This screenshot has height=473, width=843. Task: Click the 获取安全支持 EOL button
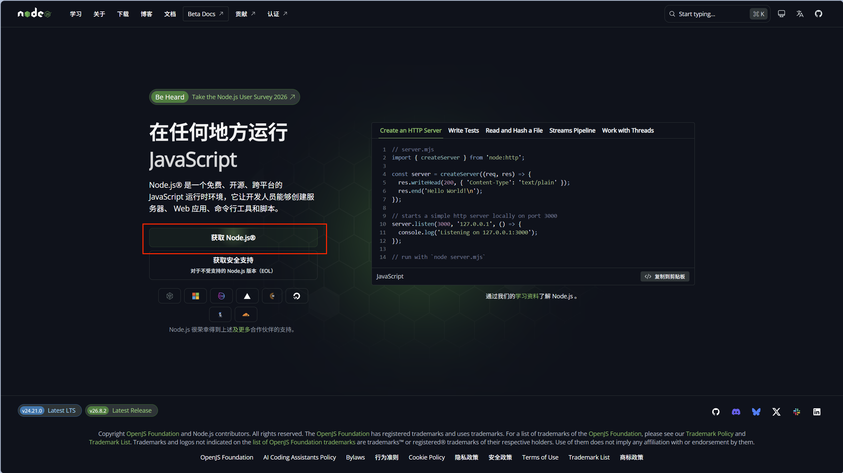233,265
